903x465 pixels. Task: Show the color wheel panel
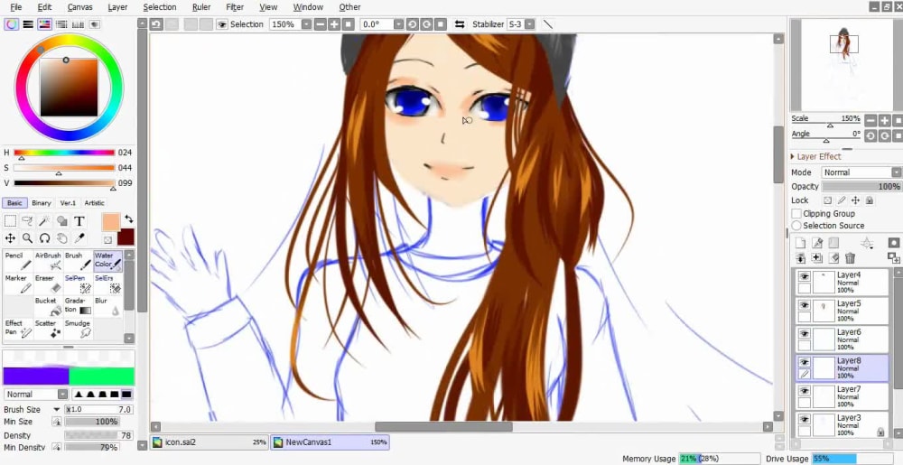click(x=11, y=24)
